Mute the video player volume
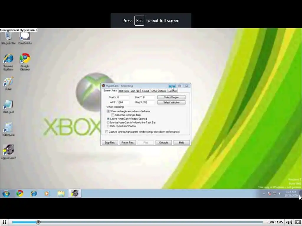This screenshot has width=302, height=226. pos(288,222)
